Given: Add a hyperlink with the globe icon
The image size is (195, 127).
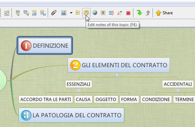Looking at the screenshot, I should click(x=95, y=13).
